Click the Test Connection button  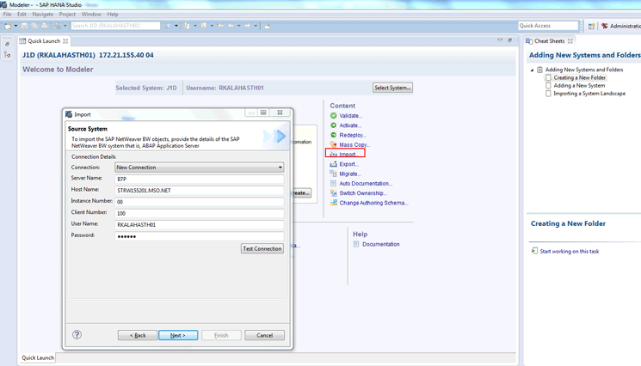pyautogui.click(x=262, y=248)
